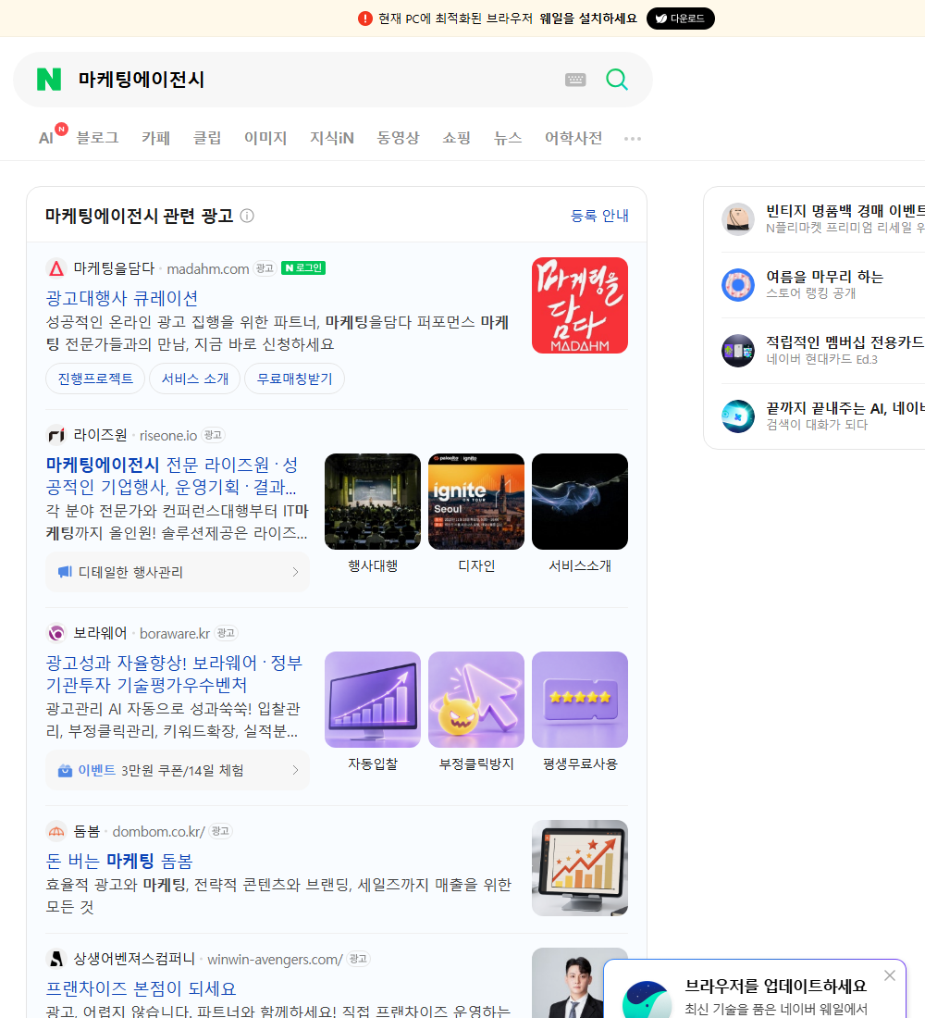
Task: Switch to the 블로그 tab
Action: 97,138
